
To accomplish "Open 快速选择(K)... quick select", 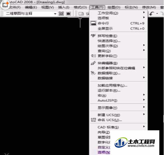I will tap(119, 41).
